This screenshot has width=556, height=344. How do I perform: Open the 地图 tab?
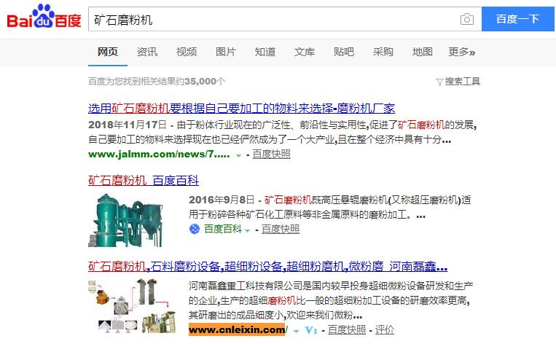coord(423,52)
